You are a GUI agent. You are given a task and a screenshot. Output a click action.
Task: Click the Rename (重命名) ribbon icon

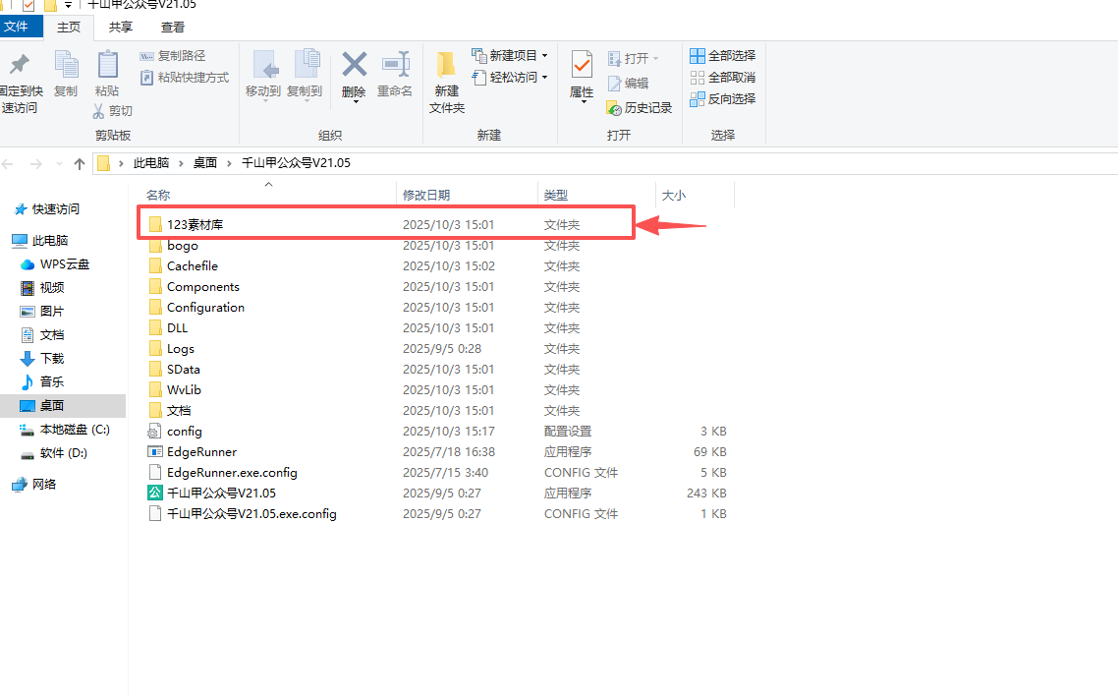(x=395, y=67)
